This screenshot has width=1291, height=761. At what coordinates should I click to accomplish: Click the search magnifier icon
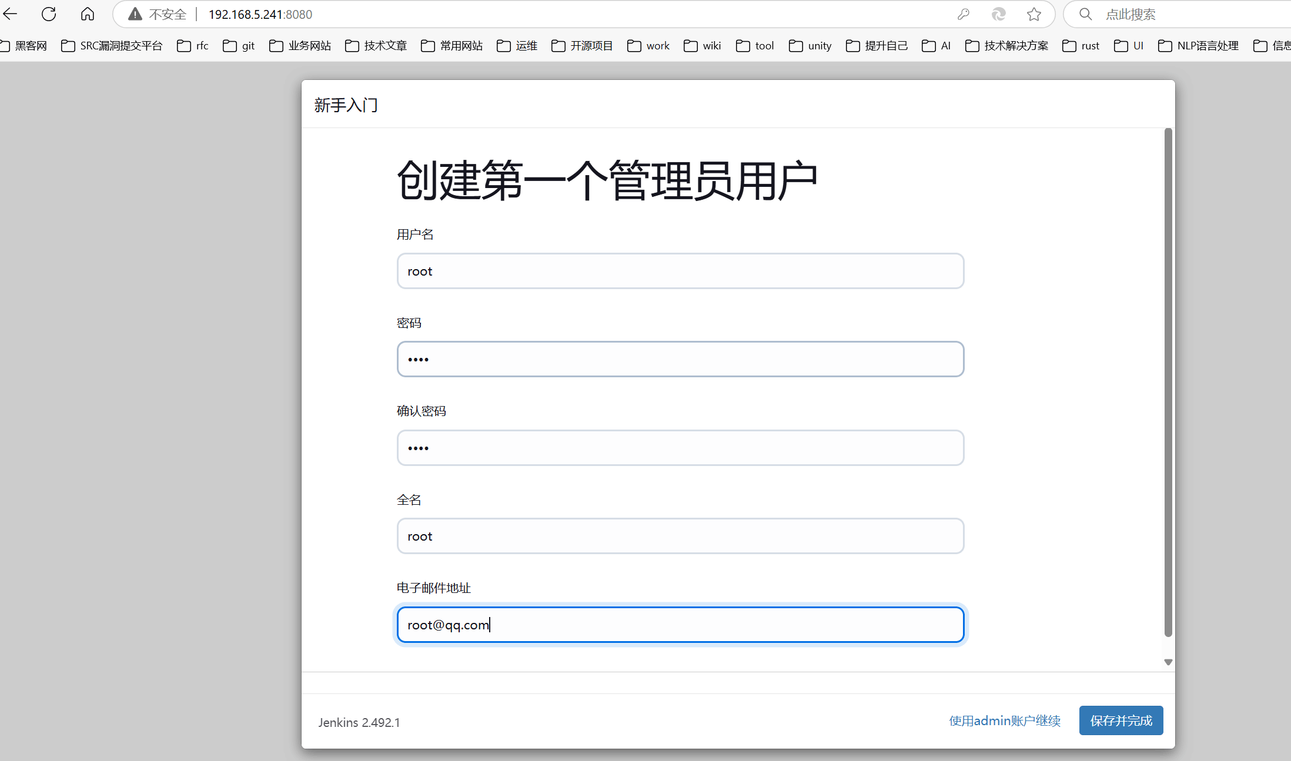tap(1086, 14)
